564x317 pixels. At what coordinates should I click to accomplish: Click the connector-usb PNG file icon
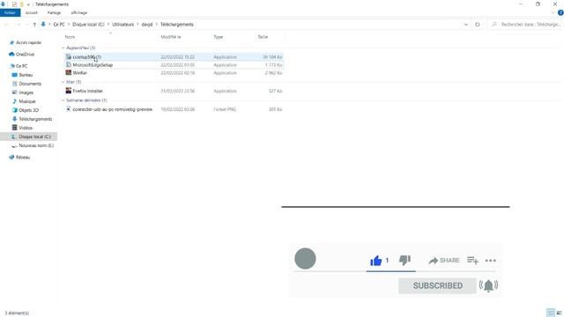69,109
